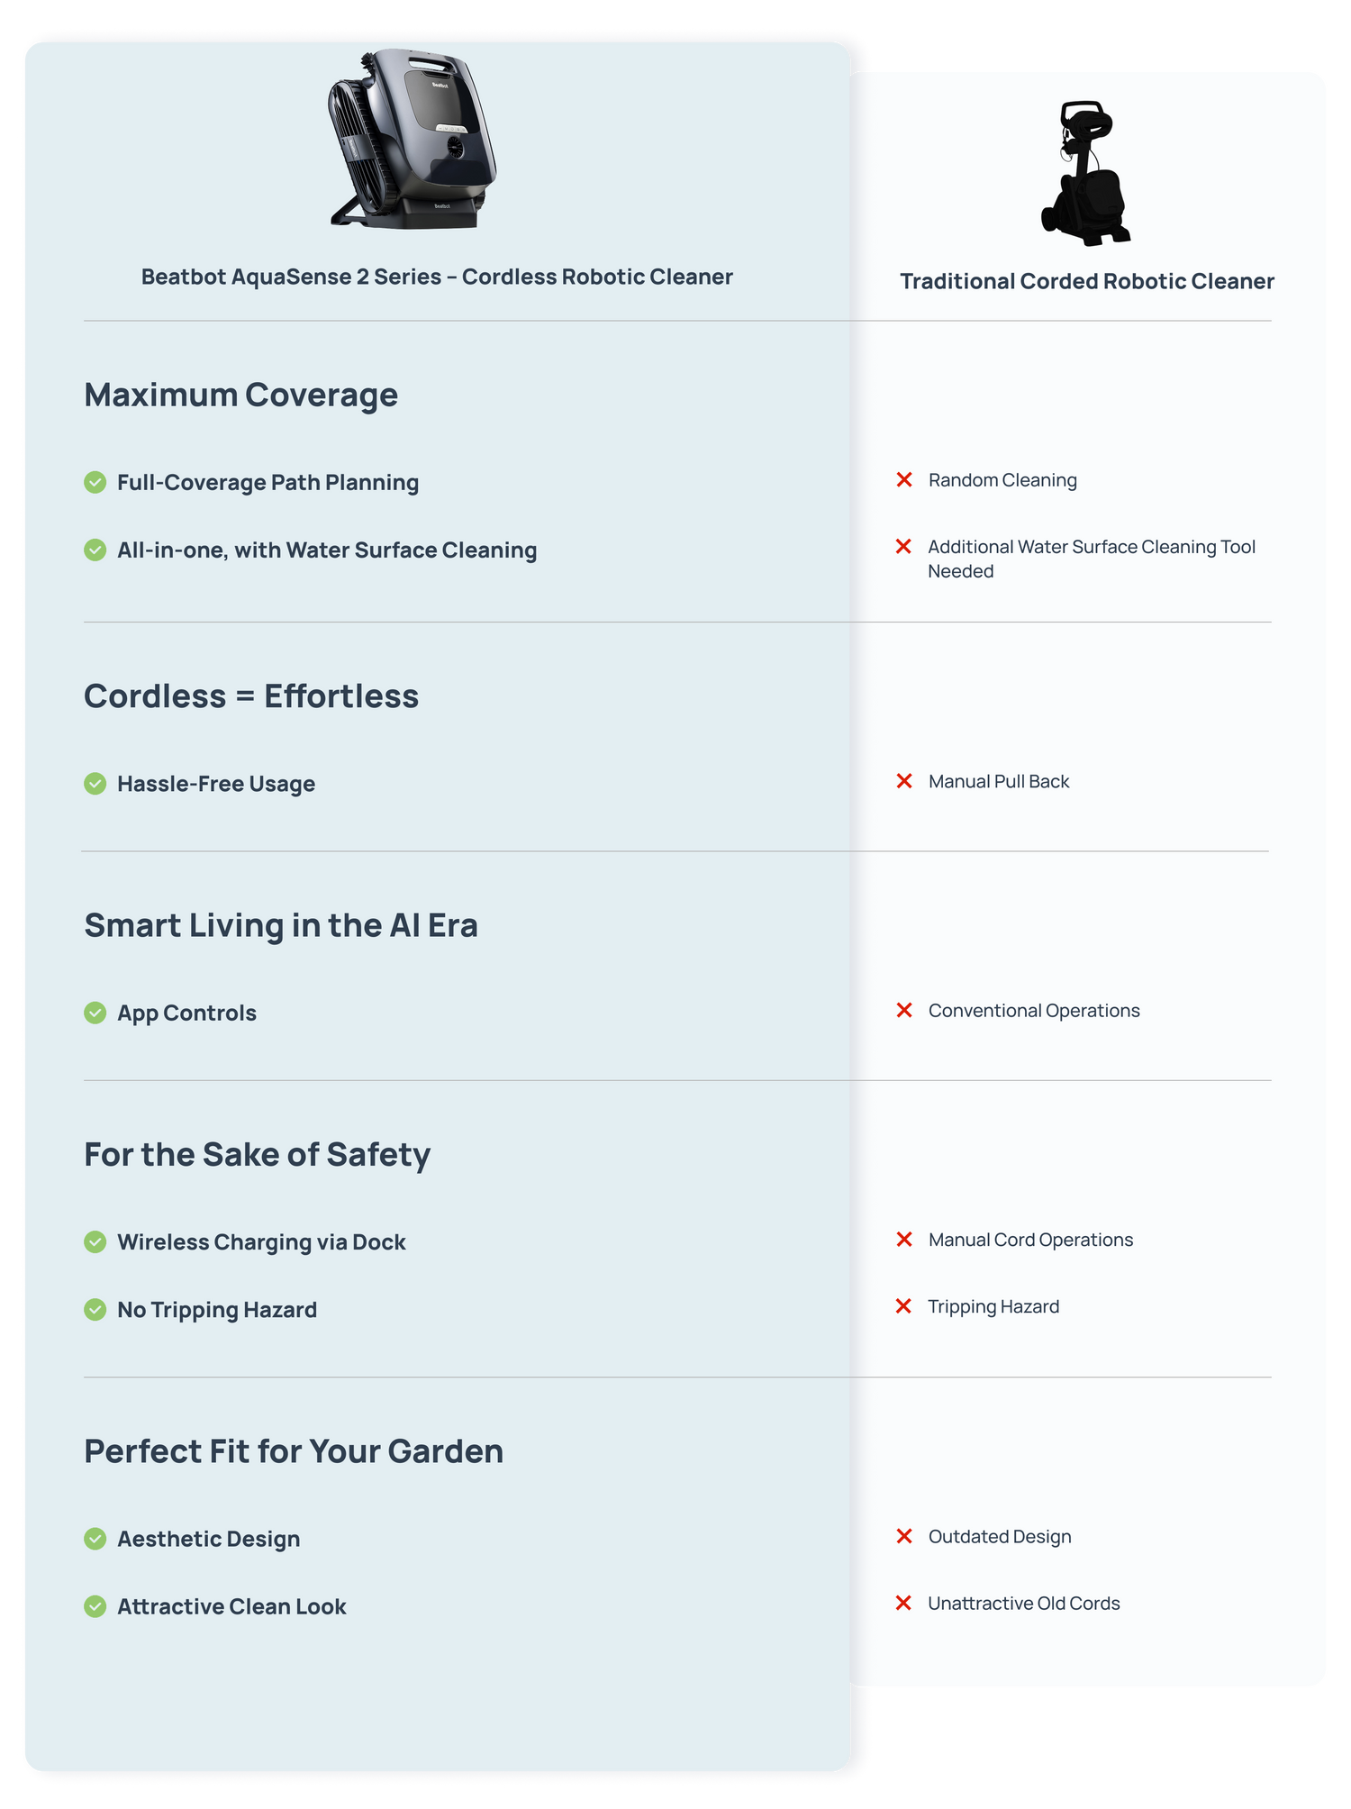The image size is (1351, 1809).
Task: Click green check beside Attractive Clean Look
Action: [95, 1606]
